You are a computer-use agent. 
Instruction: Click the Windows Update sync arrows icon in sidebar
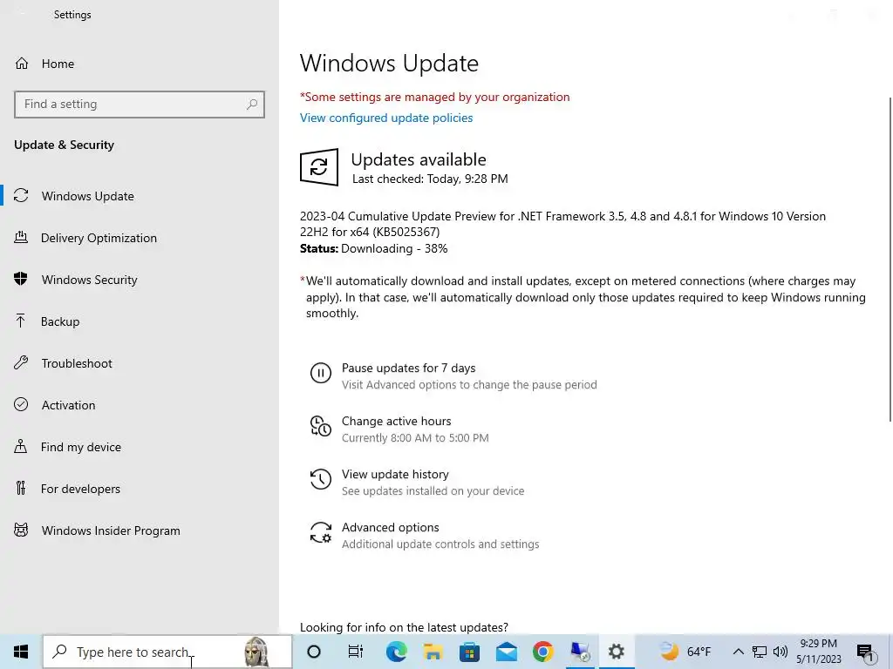[x=21, y=196]
